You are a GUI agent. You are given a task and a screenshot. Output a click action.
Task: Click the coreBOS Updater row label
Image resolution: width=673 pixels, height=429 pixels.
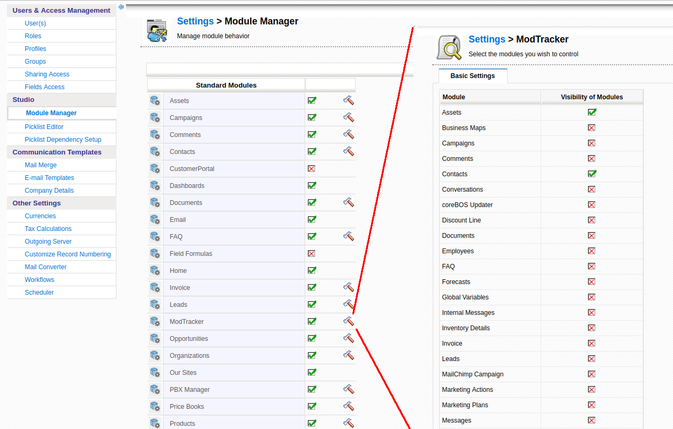pos(467,205)
